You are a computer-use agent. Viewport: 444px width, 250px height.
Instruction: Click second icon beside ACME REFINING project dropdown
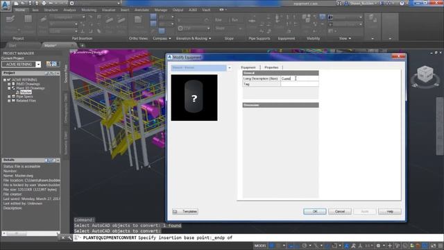pos(54,64)
